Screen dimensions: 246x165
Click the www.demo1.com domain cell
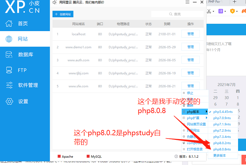(x=78, y=47)
